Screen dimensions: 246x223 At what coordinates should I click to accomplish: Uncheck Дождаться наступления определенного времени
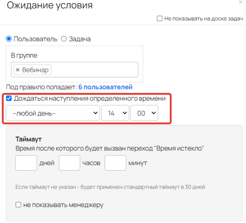pos(9,98)
